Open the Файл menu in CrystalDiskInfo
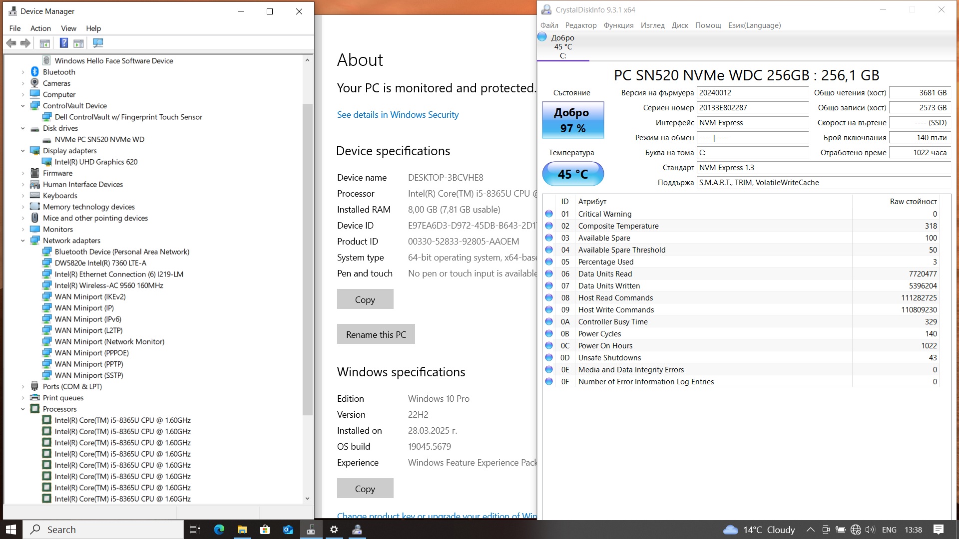 tap(549, 25)
